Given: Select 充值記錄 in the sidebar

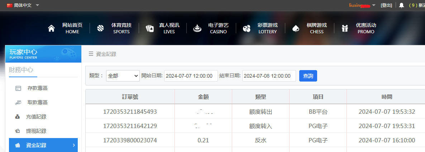Looking at the screenshot, I should point(36,117).
